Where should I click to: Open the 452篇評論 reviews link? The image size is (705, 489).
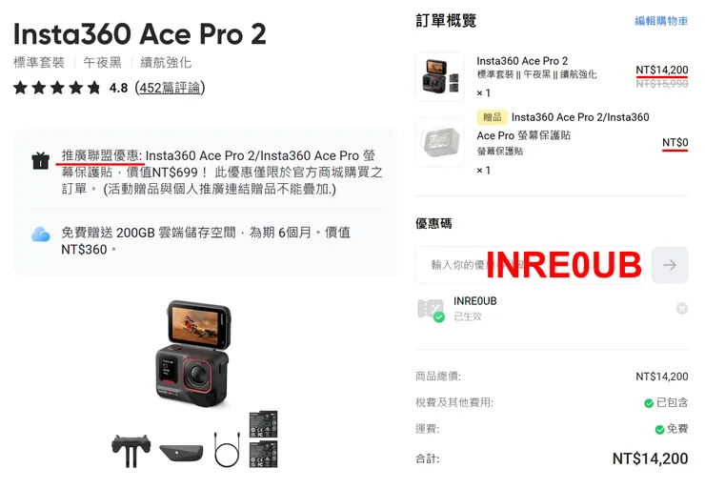[170, 88]
